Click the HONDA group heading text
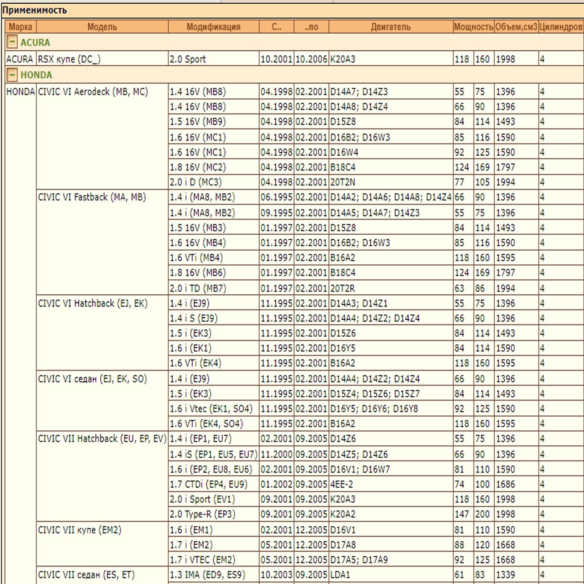The width and height of the screenshot is (584, 584). pos(36,75)
